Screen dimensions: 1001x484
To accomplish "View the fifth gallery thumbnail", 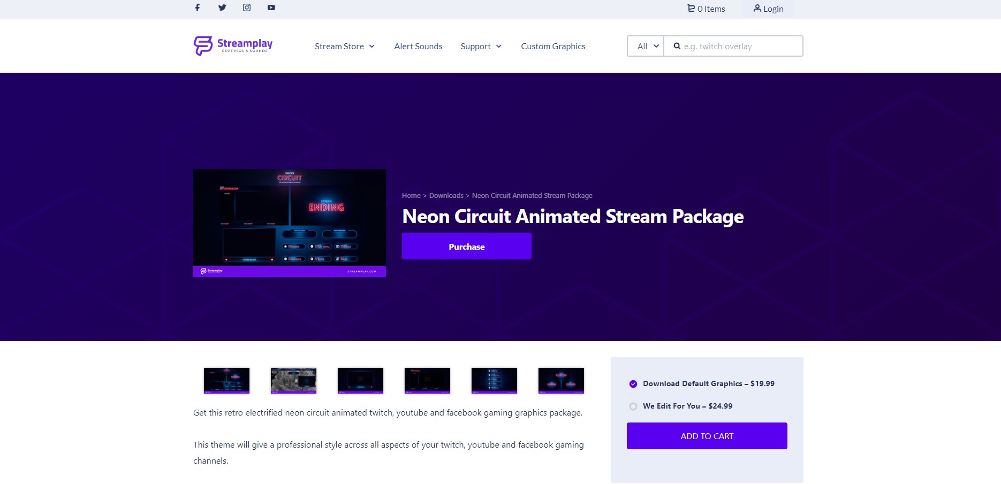I will [x=495, y=381].
